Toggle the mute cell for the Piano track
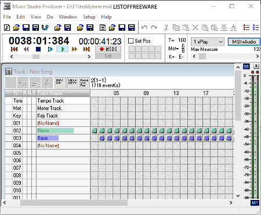Screen dimensions: 261x215 click(x=29, y=130)
